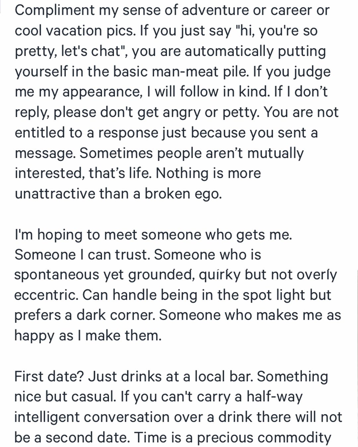Click the word "mutually"
This screenshot has height=447, width=358.
[275, 153]
